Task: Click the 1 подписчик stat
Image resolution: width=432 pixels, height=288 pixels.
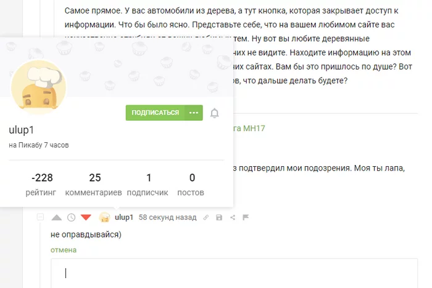Action: coord(147,185)
